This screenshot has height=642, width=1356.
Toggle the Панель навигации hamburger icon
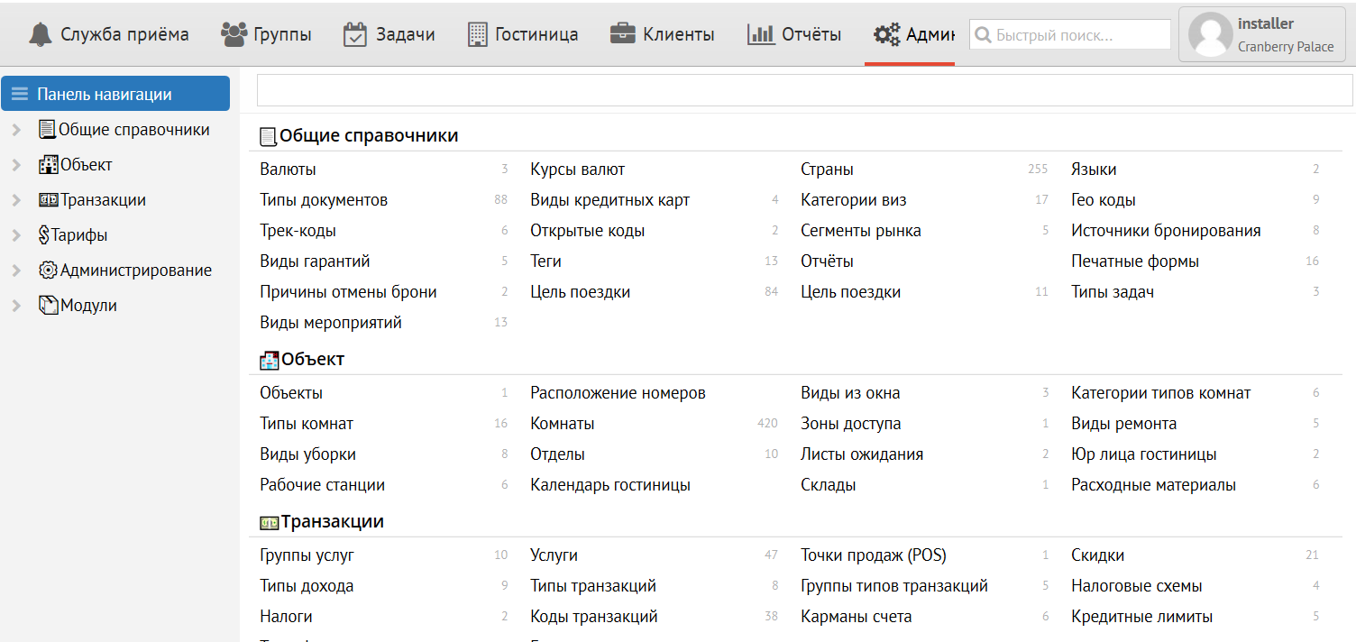click(x=20, y=95)
